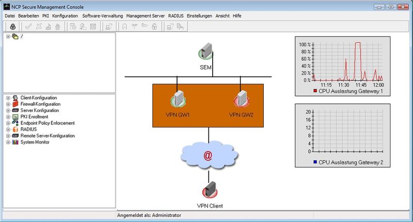Expand the Endpoint Policy Enforcement node
Viewport: 413px width, 222px height.
pyautogui.click(x=8, y=123)
